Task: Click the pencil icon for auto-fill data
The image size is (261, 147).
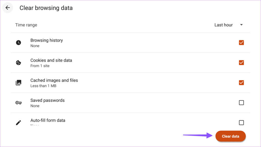Action: pyautogui.click(x=18, y=123)
